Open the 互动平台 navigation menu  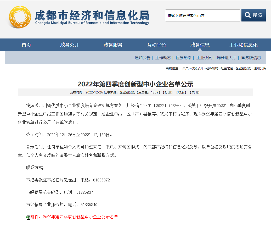156,45
